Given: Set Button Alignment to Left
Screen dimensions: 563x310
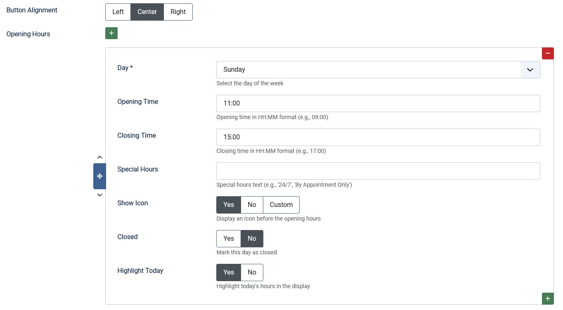Looking at the screenshot, I should coord(118,12).
